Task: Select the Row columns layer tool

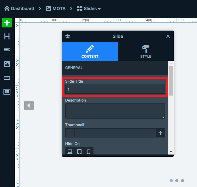Action: tap(7, 92)
